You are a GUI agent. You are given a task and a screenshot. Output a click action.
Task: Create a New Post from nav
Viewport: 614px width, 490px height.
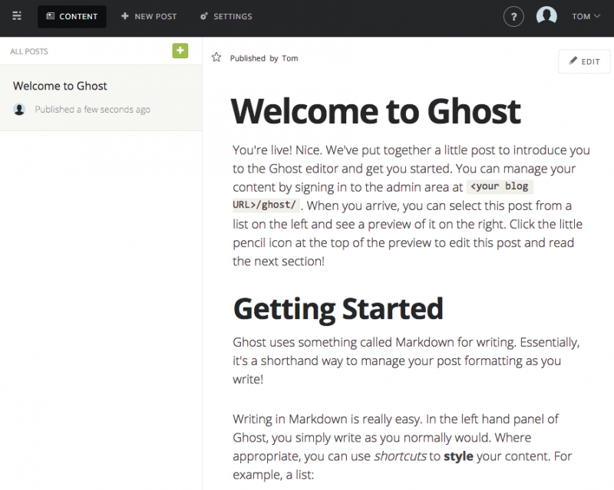pos(149,16)
